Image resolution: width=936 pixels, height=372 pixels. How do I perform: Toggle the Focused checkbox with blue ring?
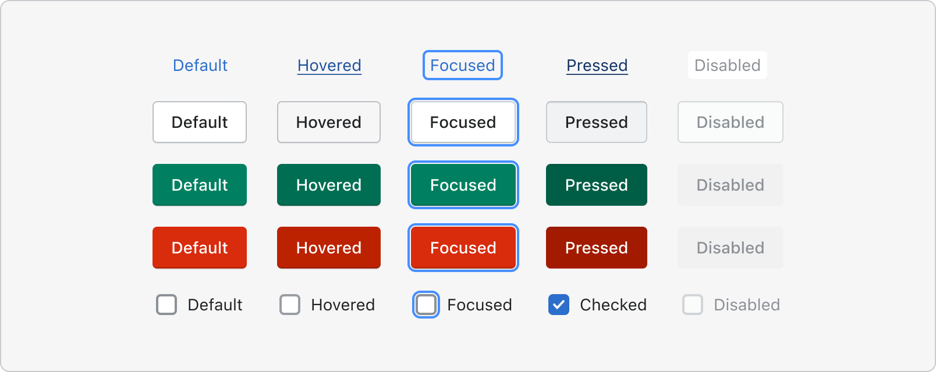(x=426, y=305)
